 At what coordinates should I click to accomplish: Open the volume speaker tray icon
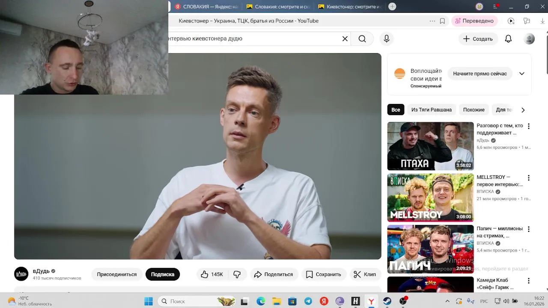click(x=506, y=301)
